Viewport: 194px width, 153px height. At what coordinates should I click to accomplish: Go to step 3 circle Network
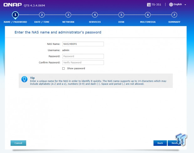pos(68,15)
